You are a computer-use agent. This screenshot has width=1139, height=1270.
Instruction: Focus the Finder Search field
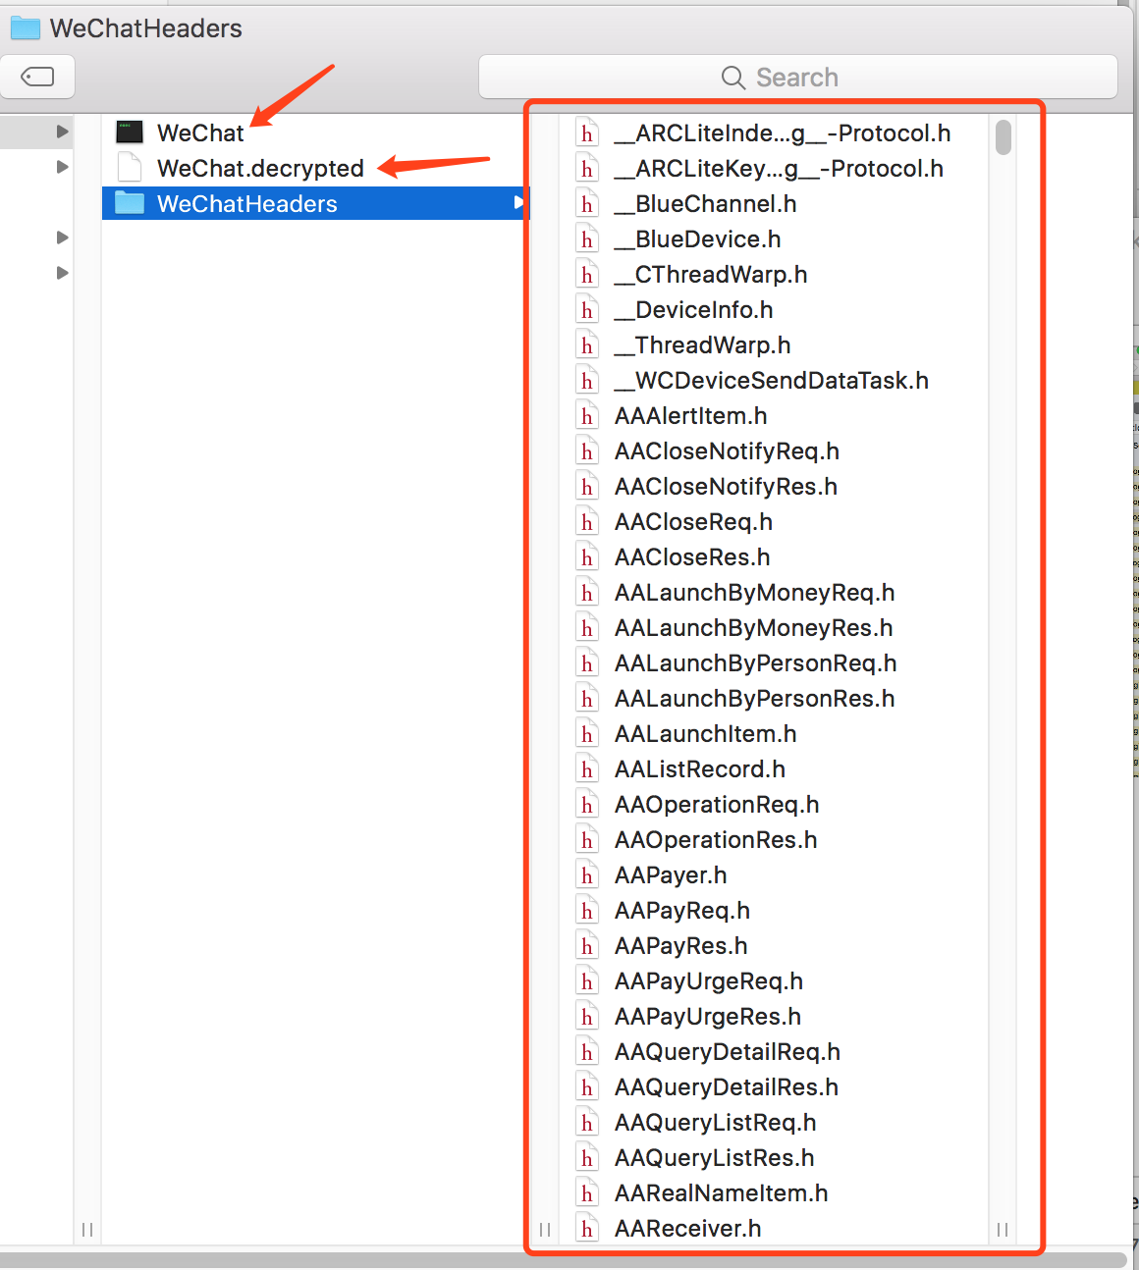(797, 77)
